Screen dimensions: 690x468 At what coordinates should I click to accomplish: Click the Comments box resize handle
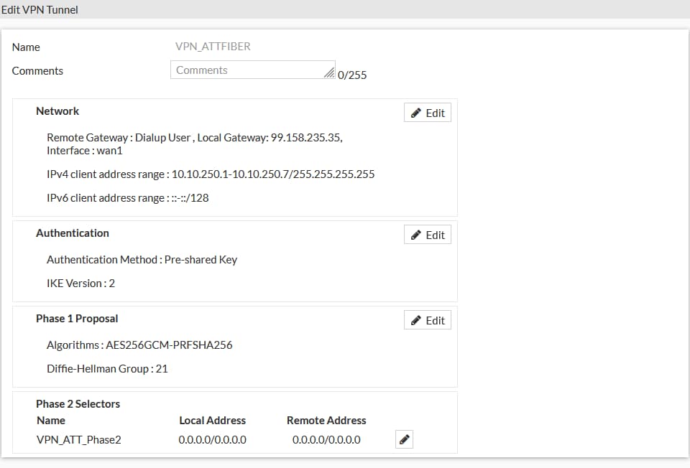click(x=329, y=73)
